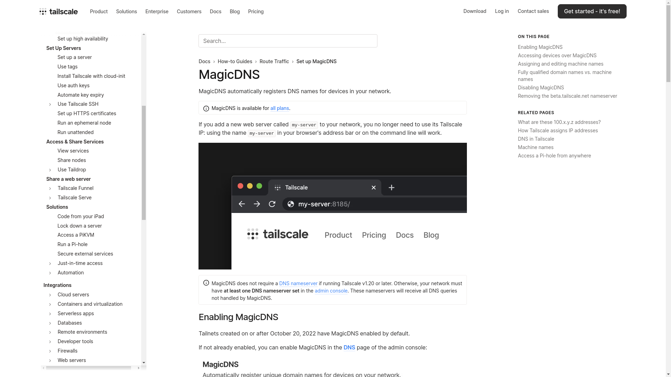Open How Tailscale assigns IP addresses
The image size is (671, 377).
point(558,131)
